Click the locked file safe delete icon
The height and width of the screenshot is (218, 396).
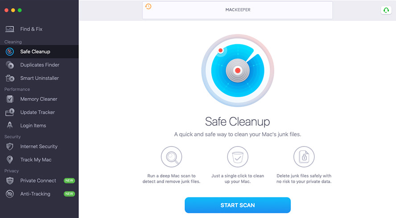(x=304, y=157)
